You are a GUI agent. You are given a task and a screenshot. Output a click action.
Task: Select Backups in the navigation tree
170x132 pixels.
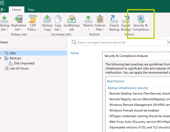point(15,58)
